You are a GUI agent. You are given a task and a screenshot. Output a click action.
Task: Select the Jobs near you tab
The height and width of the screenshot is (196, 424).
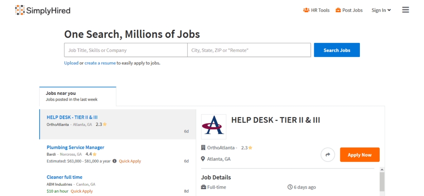77,96
